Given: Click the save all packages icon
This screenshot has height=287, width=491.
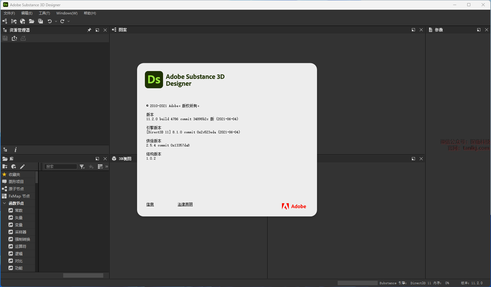Looking at the screenshot, I should (40, 21).
